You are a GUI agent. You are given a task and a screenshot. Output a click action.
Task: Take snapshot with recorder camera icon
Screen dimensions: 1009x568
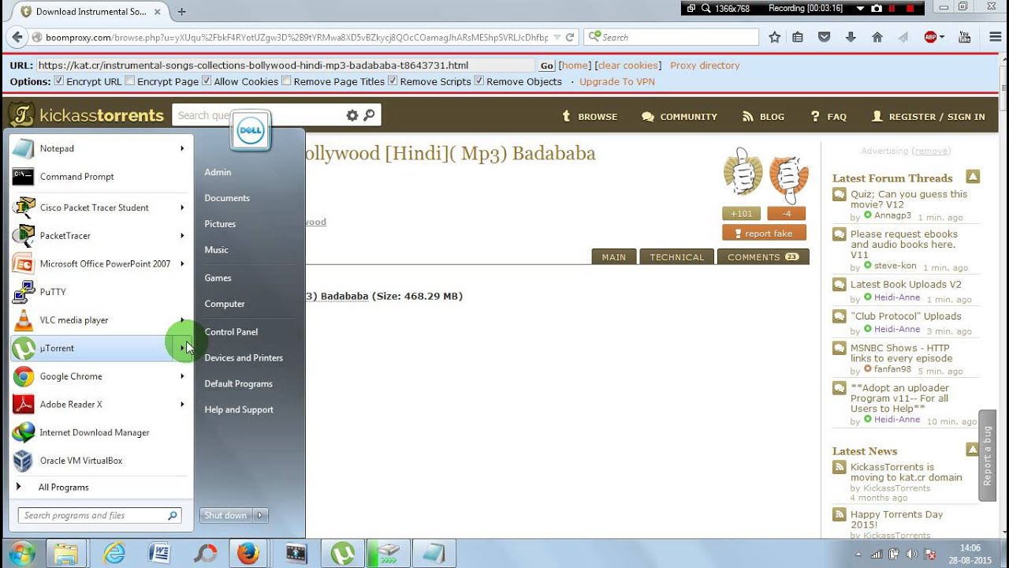(877, 8)
